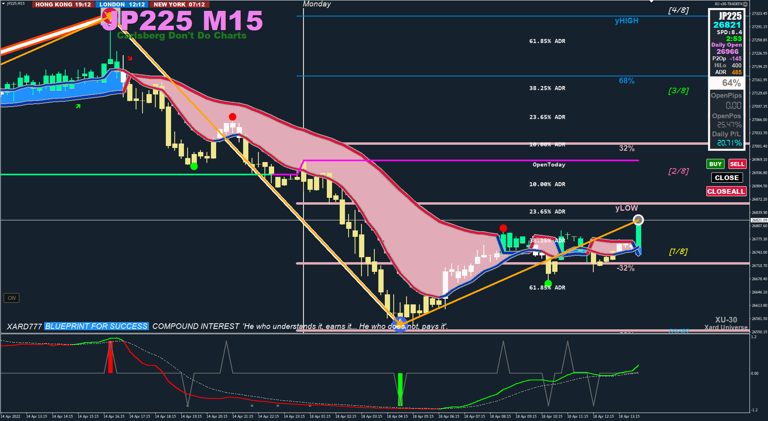This screenshot has height=421, width=768.
Task: Click the HONG KONG 19:12 session label
Action: tap(63, 4)
